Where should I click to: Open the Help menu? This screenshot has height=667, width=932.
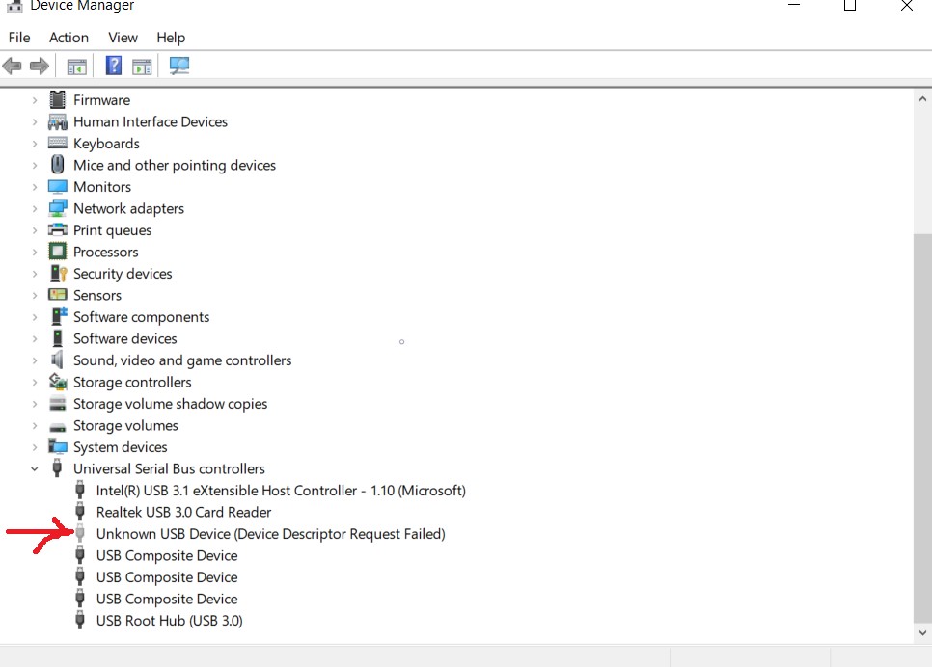(x=171, y=38)
